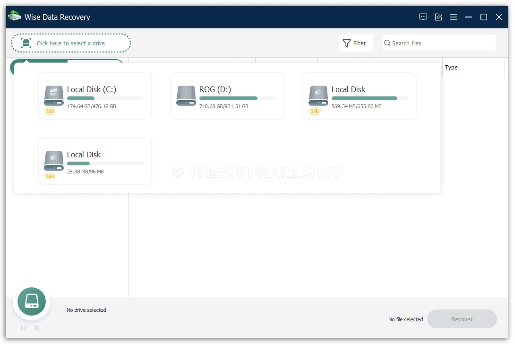Choose the ROG (D:) drive name
This screenshot has width=514, height=344.
pos(215,89)
